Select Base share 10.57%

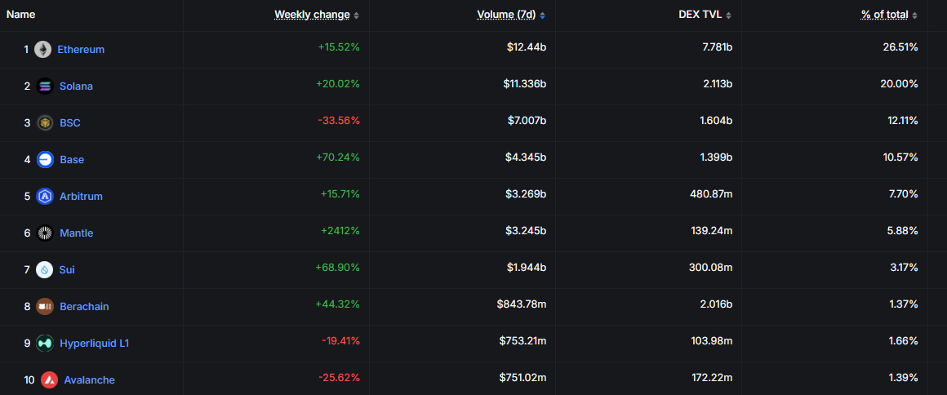900,158
